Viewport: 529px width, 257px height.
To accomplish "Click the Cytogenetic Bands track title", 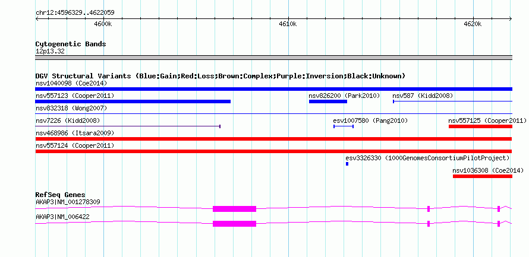I will pos(71,44).
